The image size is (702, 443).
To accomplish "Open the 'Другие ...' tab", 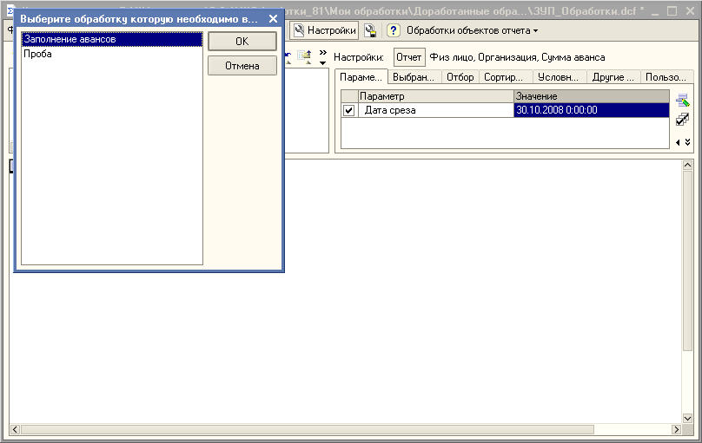I will pyautogui.click(x=613, y=77).
